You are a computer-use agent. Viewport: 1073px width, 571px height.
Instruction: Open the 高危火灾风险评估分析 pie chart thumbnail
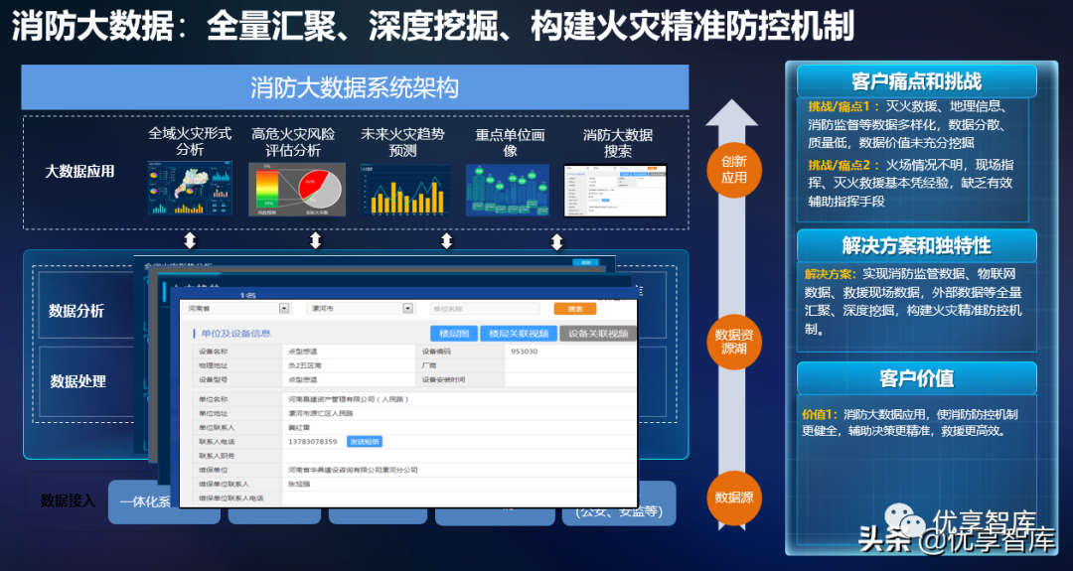[297, 190]
